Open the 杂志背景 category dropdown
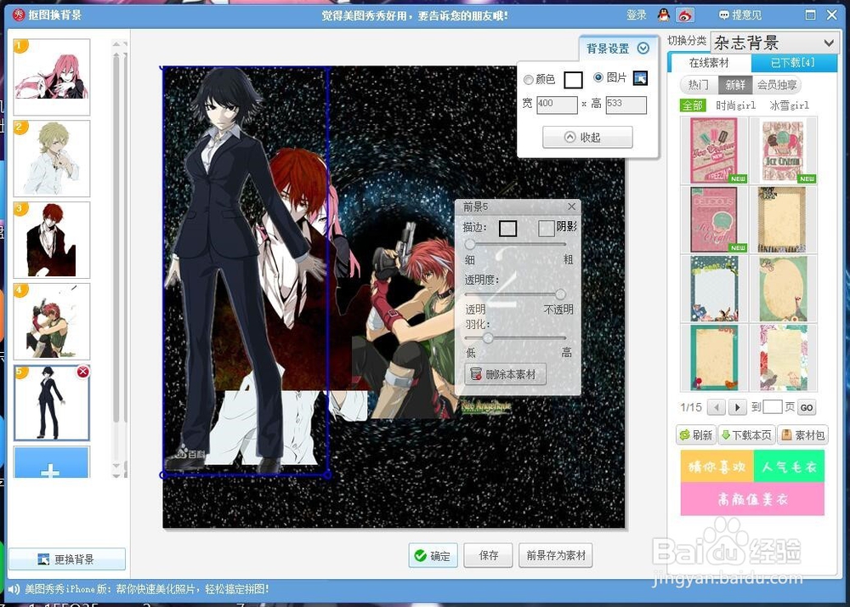This screenshot has width=850, height=607. (774, 43)
